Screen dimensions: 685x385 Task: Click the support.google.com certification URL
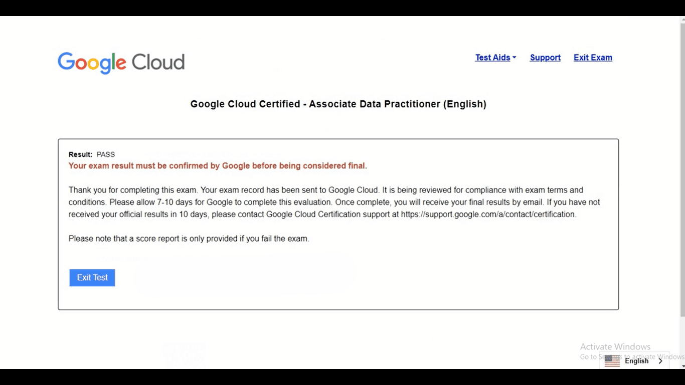click(x=488, y=215)
